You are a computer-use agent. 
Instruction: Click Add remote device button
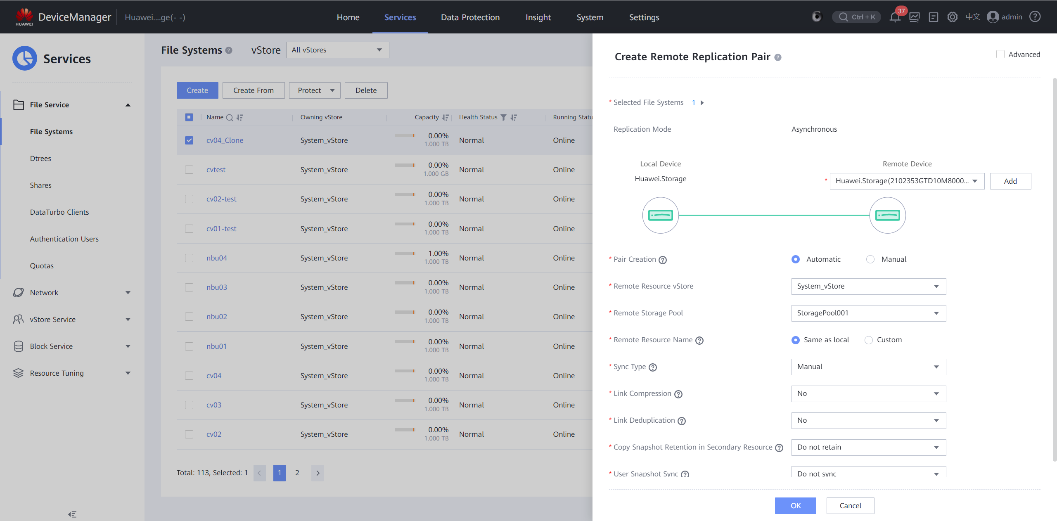(x=1010, y=181)
